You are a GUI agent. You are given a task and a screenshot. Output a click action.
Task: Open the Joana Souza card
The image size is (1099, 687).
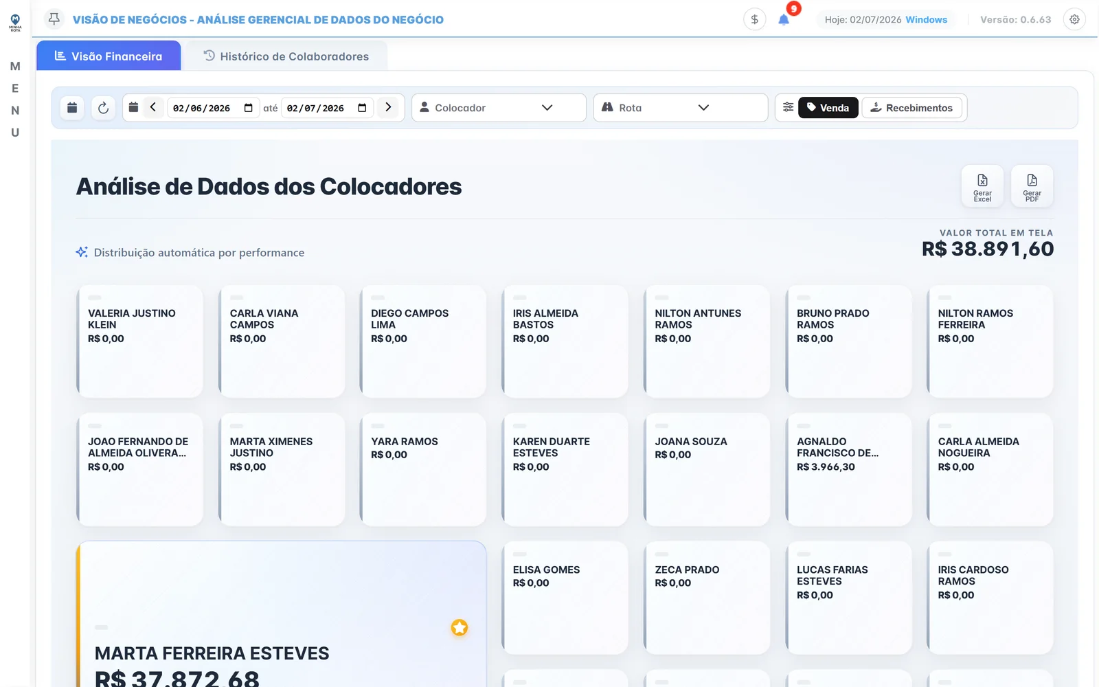pos(707,470)
